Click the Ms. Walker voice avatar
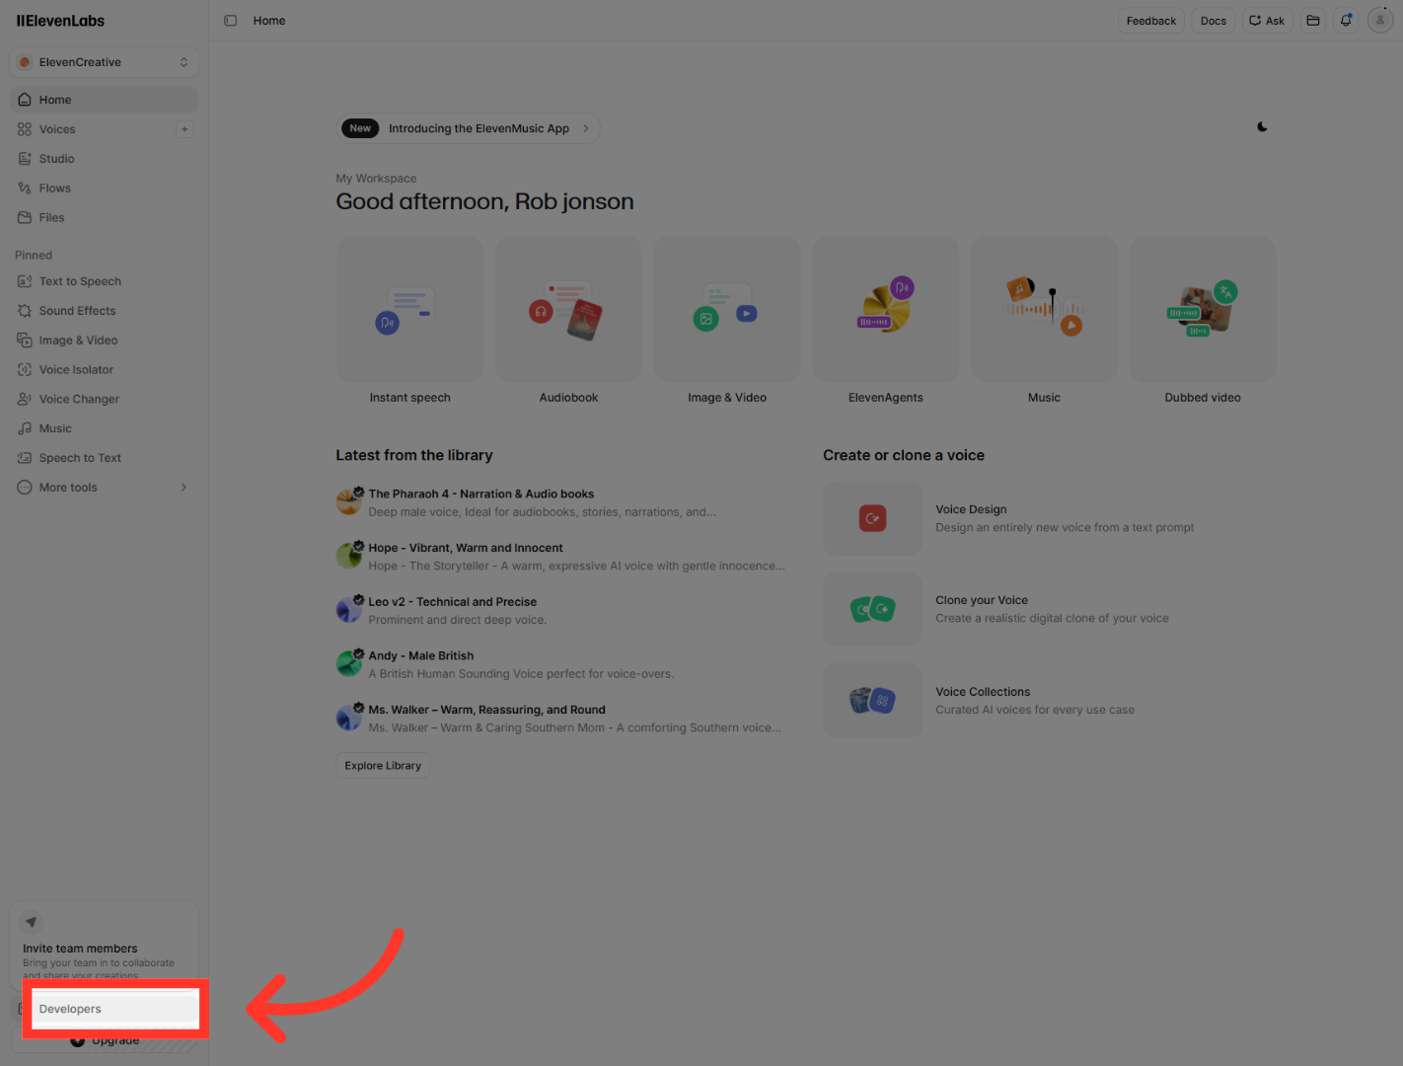 point(349,718)
